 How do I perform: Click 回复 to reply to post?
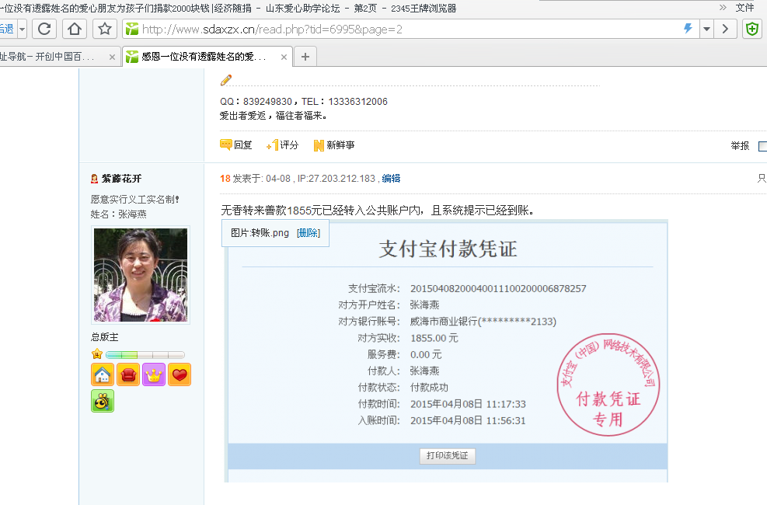235,145
